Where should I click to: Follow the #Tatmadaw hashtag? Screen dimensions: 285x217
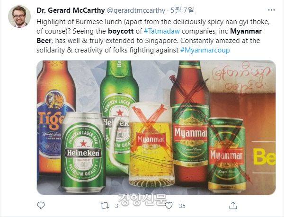(x=162, y=31)
